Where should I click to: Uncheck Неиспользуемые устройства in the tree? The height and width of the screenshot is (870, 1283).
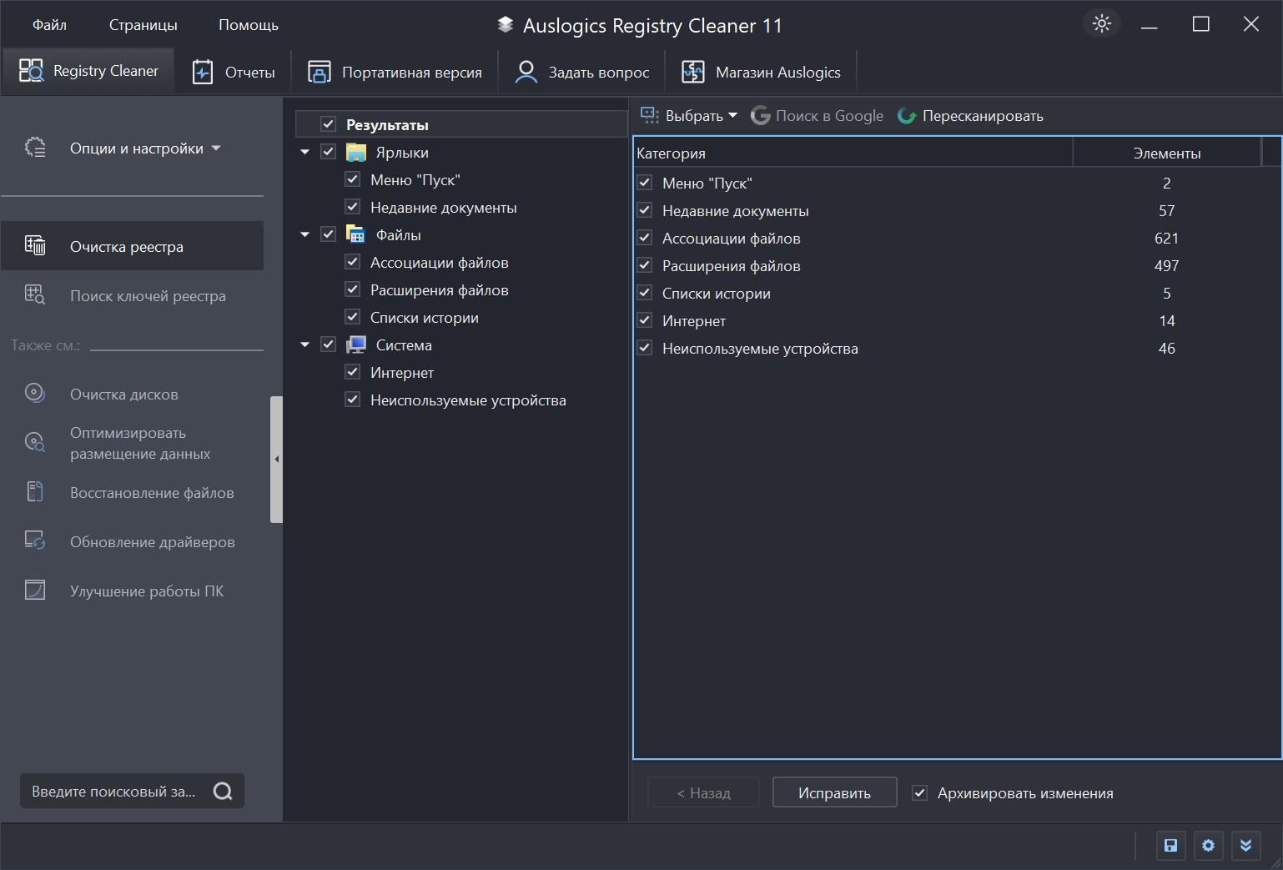point(353,400)
